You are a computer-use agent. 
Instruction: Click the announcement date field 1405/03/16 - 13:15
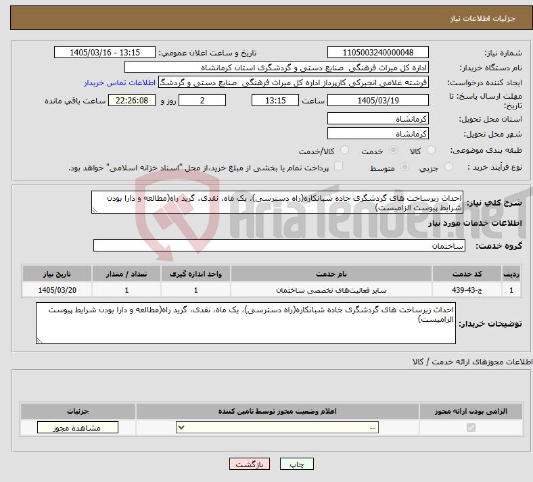point(105,52)
